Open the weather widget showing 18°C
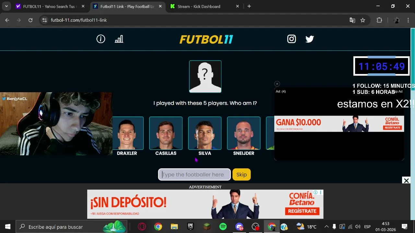This screenshot has width=415, height=233. tap(306, 227)
